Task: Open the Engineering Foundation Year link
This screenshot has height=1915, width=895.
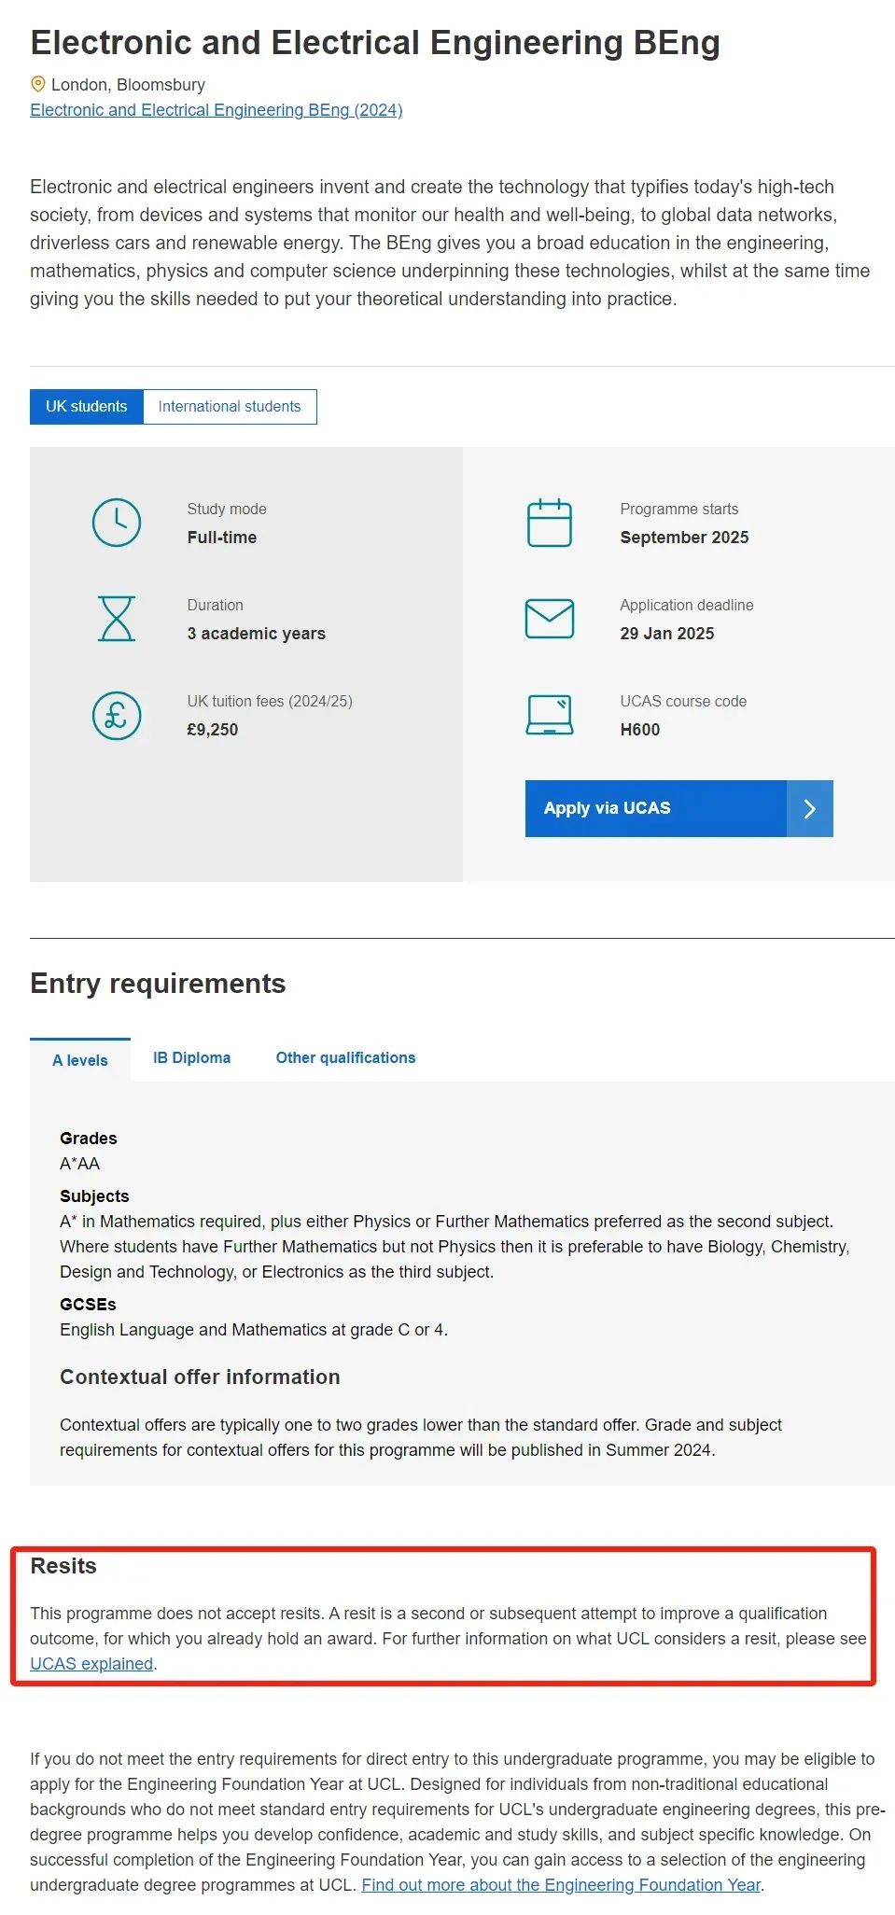Action: pyautogui.click(x=562, y=1884)
